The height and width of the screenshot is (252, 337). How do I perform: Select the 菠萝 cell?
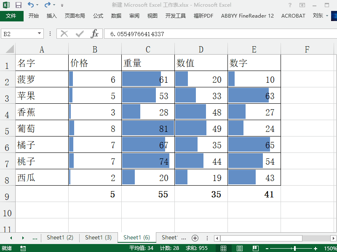42,79
